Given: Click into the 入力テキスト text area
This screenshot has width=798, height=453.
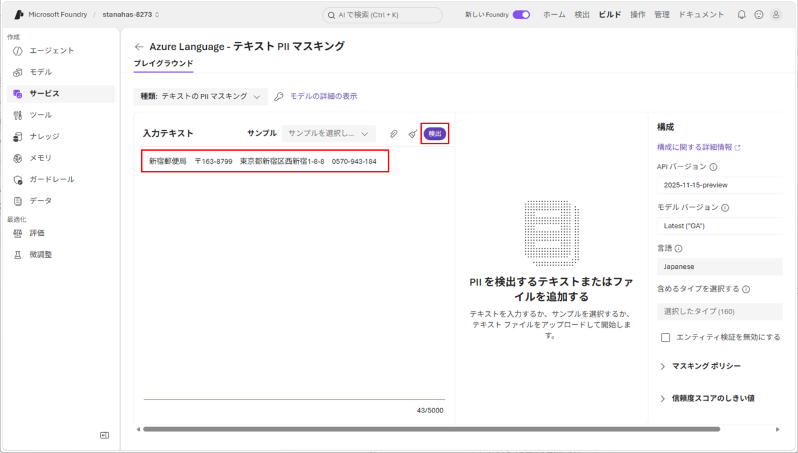Looking at the screenshot, I should [294, 273].
